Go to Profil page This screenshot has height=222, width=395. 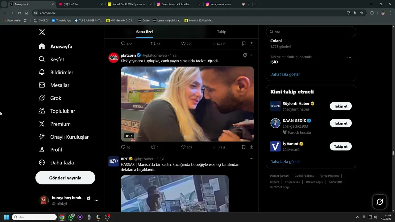(x=50, y=150)
